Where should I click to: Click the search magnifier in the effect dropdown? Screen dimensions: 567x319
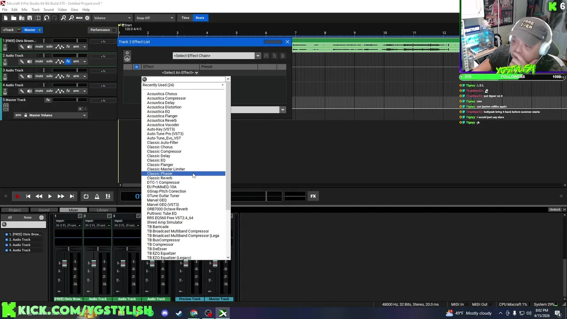(144, 79)
